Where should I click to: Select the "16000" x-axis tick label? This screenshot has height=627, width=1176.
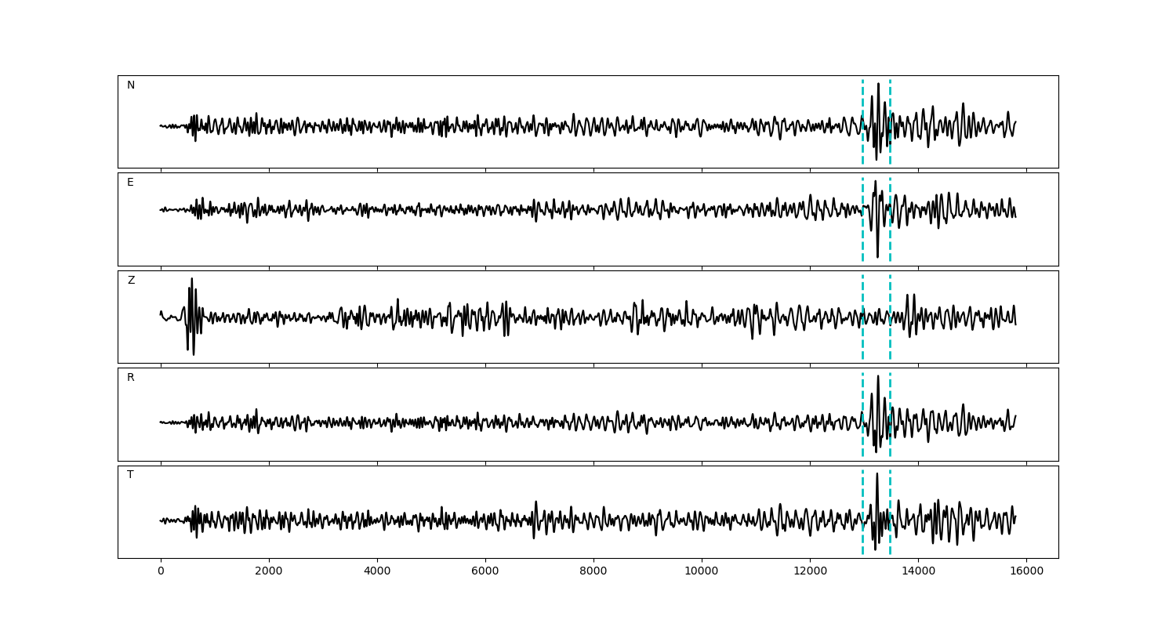1026,571
